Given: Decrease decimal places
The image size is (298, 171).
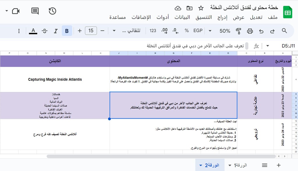Looking at the screenshot, I should pos(175,31).
